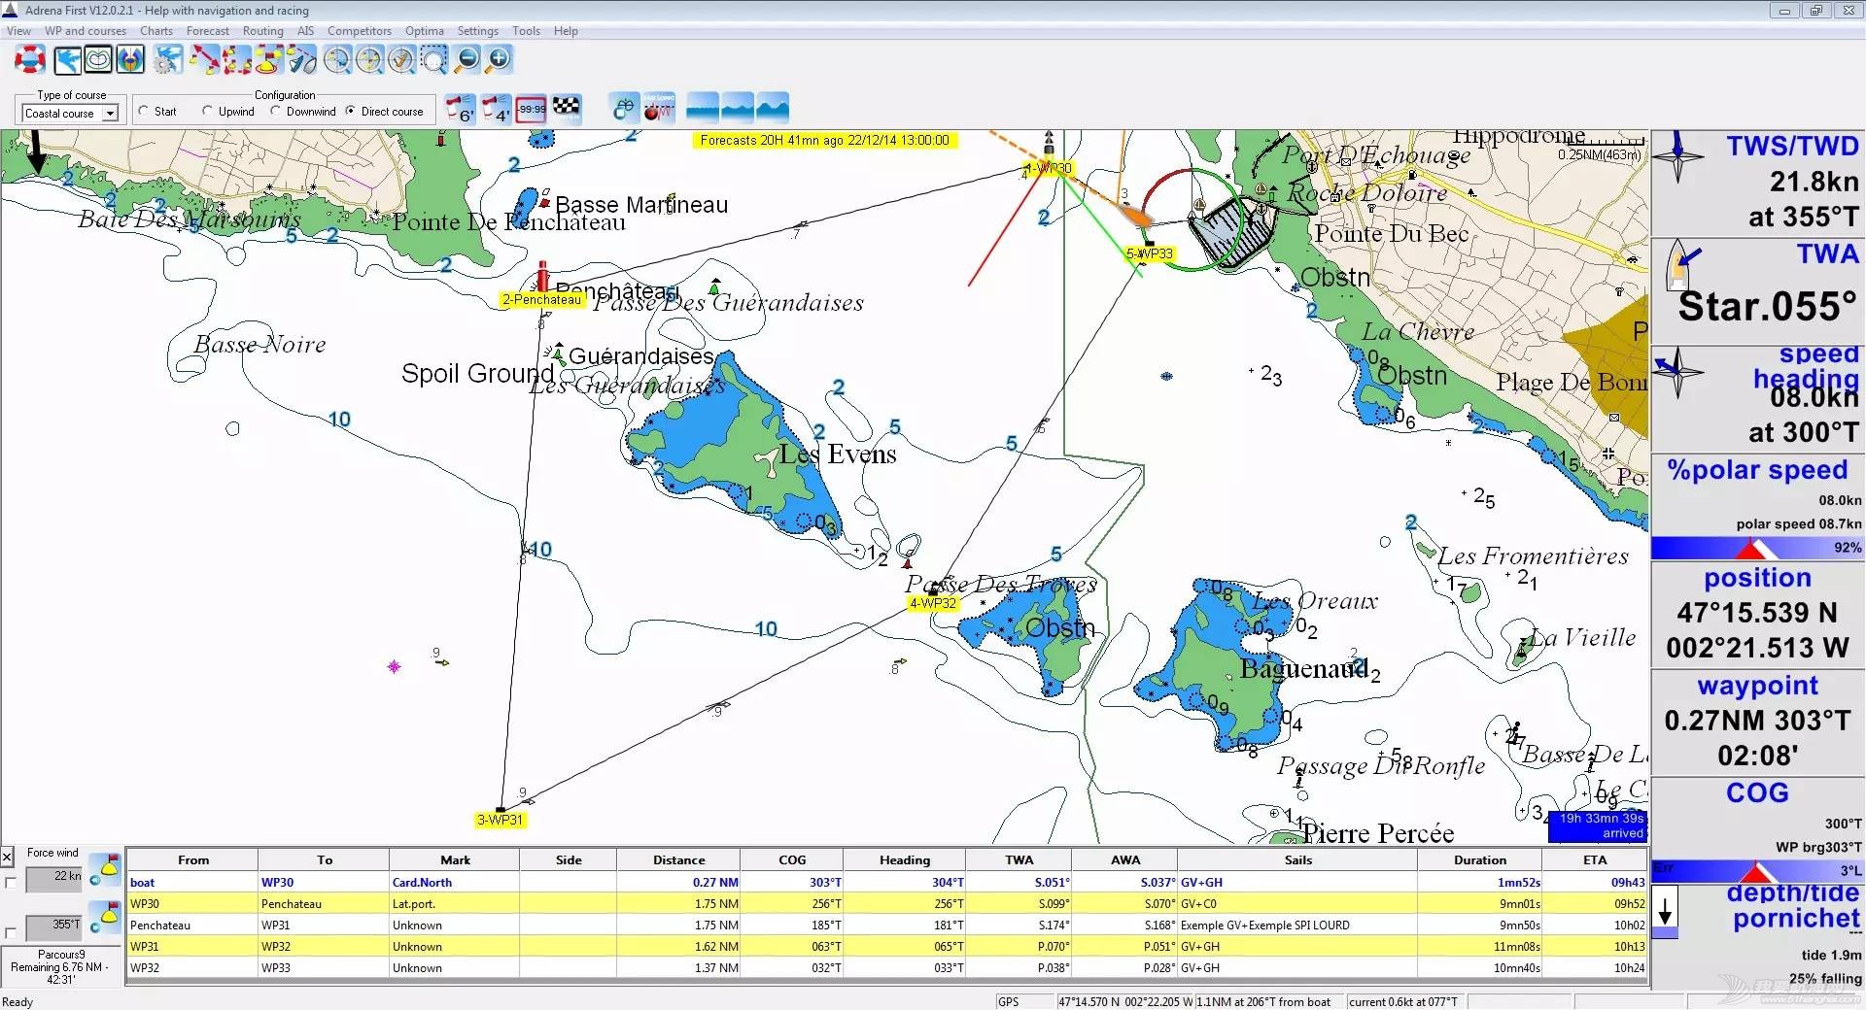Click the max speed graph icon
Image resolution: width=1866 pixels, height=1010 pixels.
[x=659, y=108]
